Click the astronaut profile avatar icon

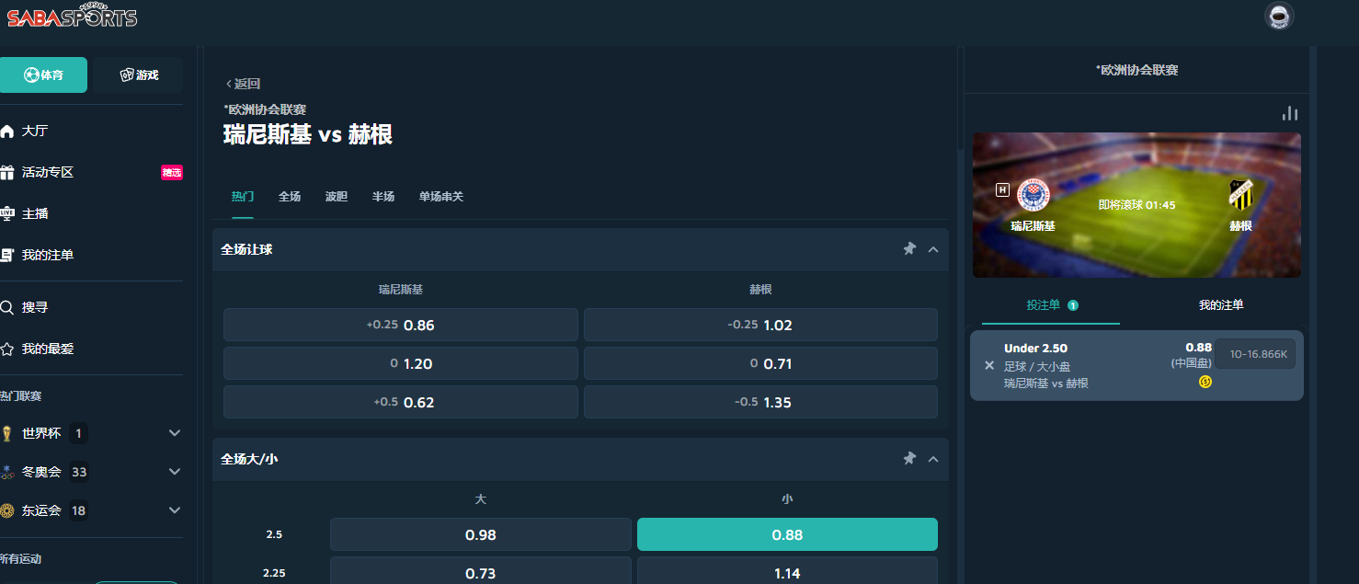(1278, 17)
